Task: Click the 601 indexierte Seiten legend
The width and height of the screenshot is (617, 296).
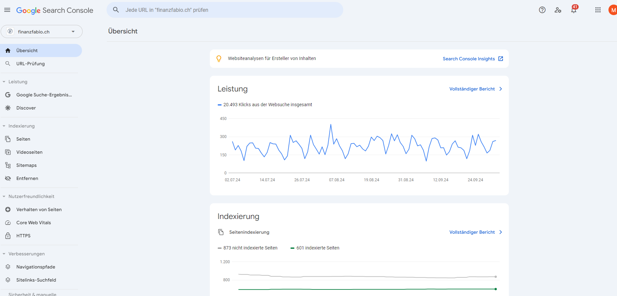Action: [315, 248]
